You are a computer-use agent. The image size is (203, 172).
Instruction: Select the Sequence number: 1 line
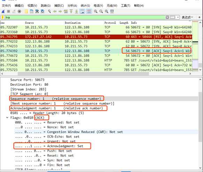[x=56, y=99]
